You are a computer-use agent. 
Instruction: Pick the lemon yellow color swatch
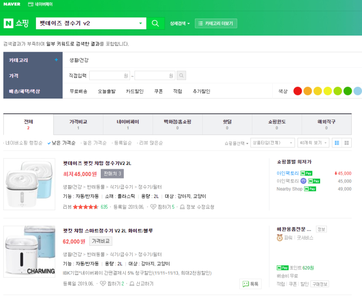[327, 91]
